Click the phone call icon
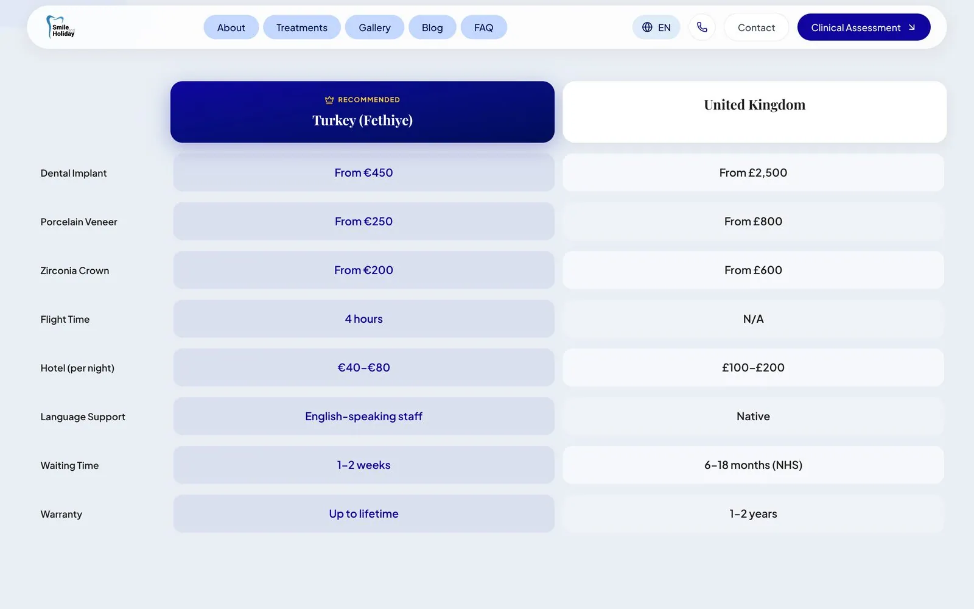The height and width of the screenshot is (609, 974). point(702,27)
